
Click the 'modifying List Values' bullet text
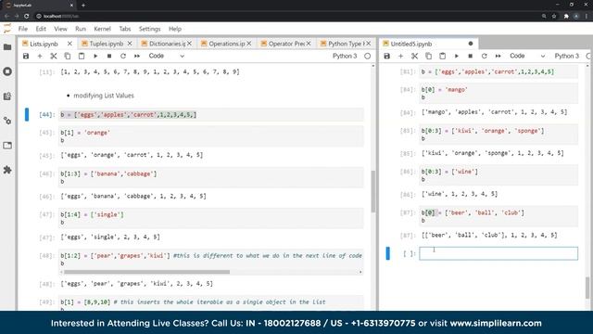click(x=104, y=96)
